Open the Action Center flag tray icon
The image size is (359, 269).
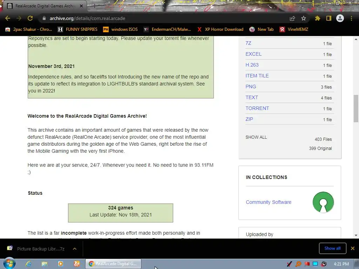[307, 264]
